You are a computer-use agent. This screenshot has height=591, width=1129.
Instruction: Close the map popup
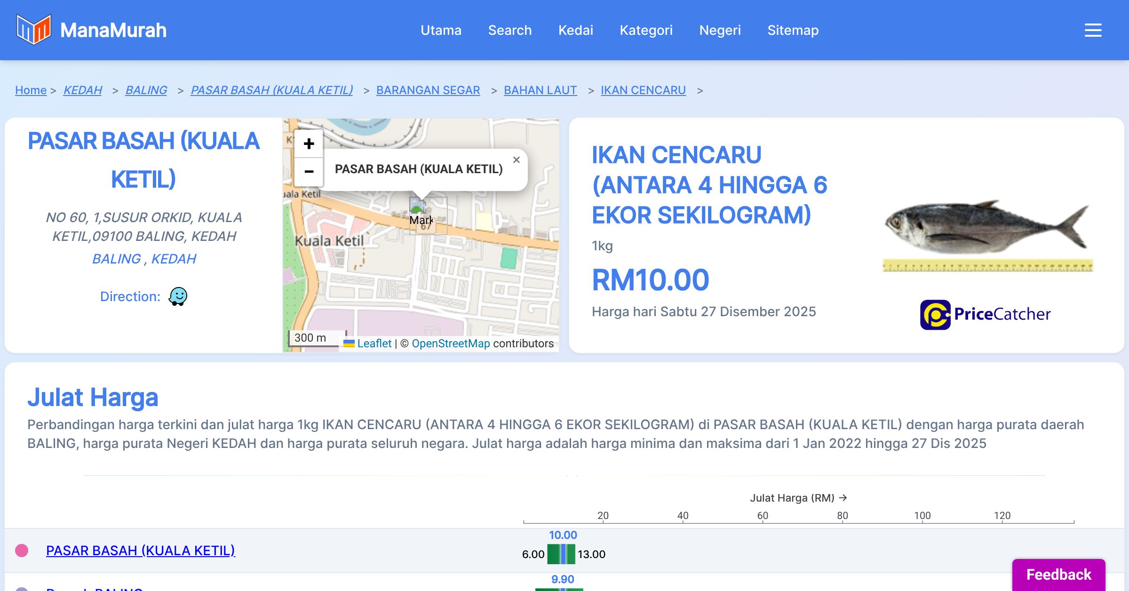click(x=516, y=160)
